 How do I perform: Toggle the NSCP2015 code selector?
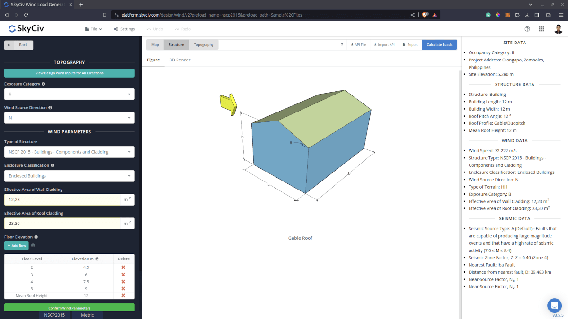pos(54,315)
